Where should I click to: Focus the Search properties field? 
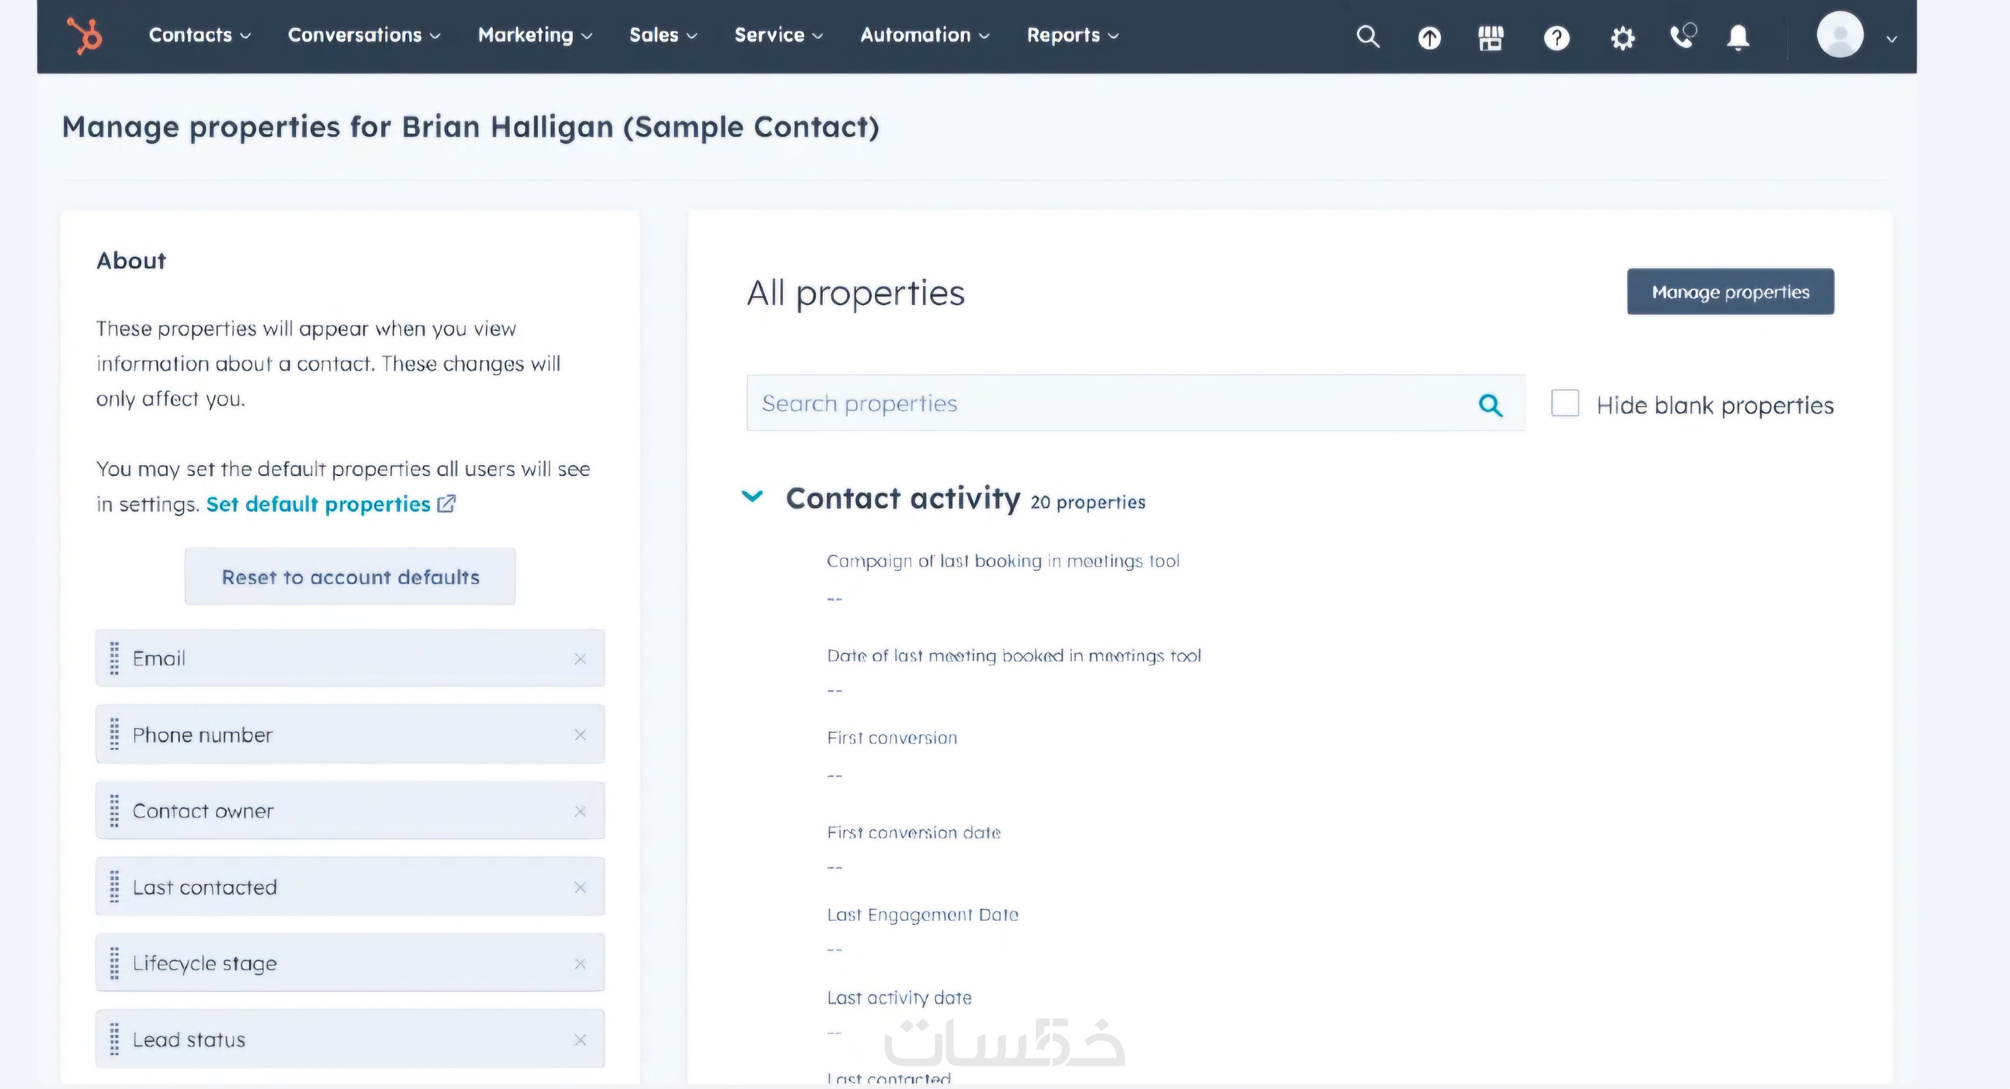(x=1135, y=403)
